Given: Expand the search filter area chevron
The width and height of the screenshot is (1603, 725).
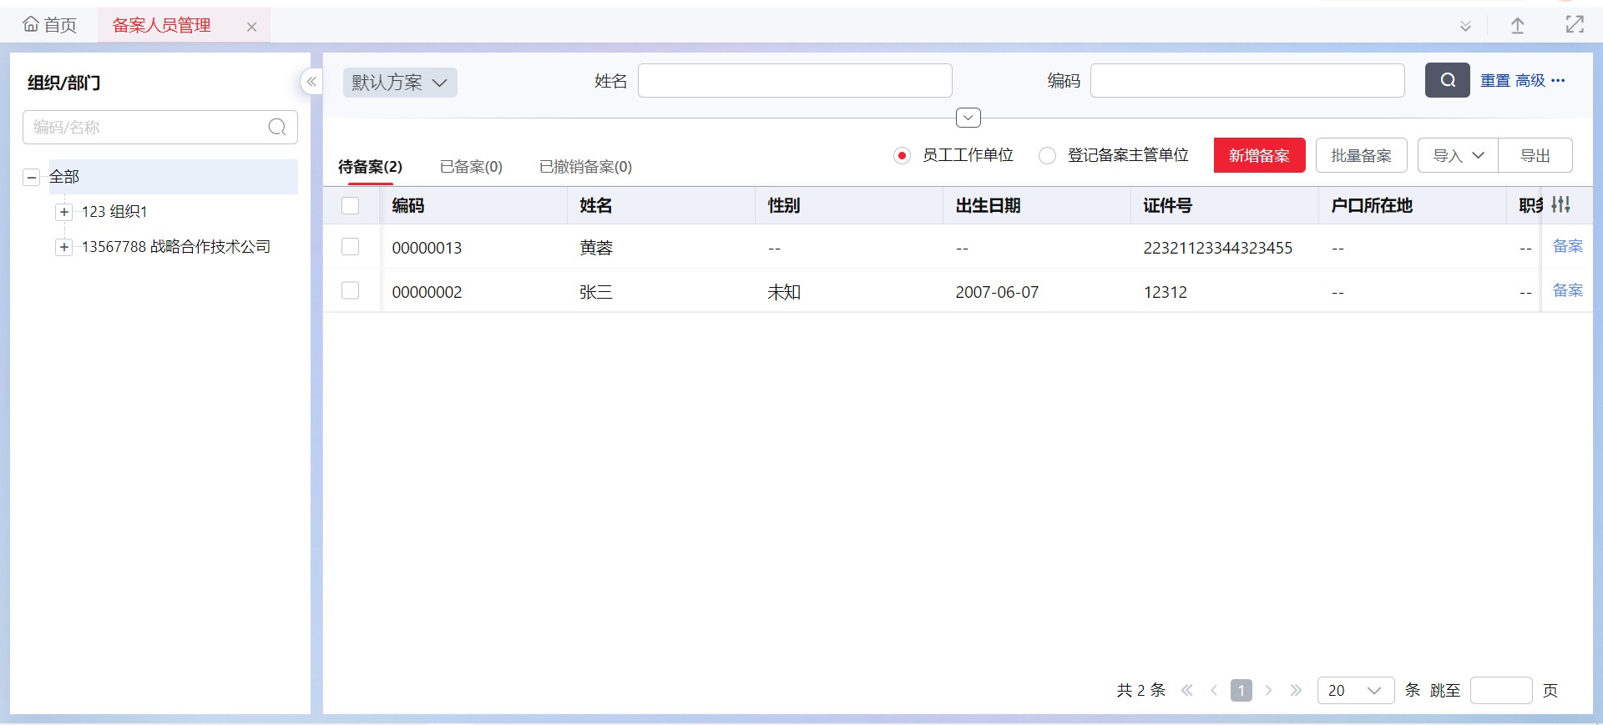Looking at the screenshot, I should (x=968, y=118).
